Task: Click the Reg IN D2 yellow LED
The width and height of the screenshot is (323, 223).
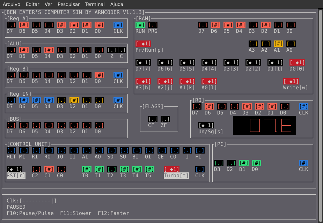Action: pyautogui.click(x=74, y=100)
